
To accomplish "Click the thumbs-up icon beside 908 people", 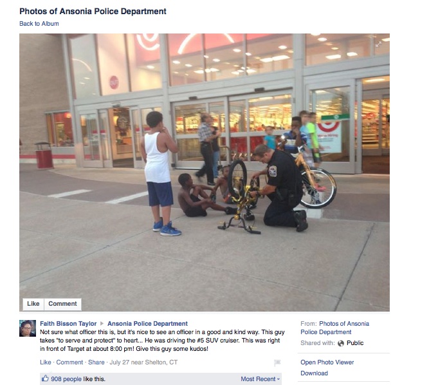I will pyautogui.click(x=45, y=379).
